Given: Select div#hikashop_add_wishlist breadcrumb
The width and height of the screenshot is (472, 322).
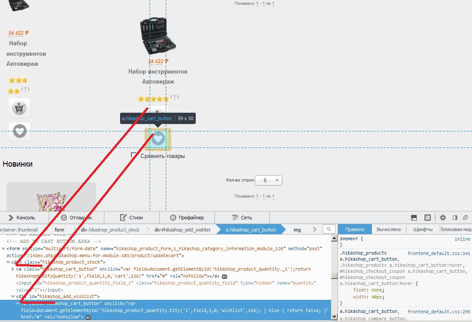Looking at the screenshot, I should [x=182, y=230].
